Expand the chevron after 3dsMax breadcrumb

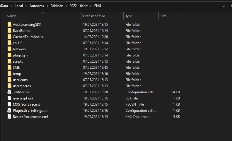tap(66, 6)
